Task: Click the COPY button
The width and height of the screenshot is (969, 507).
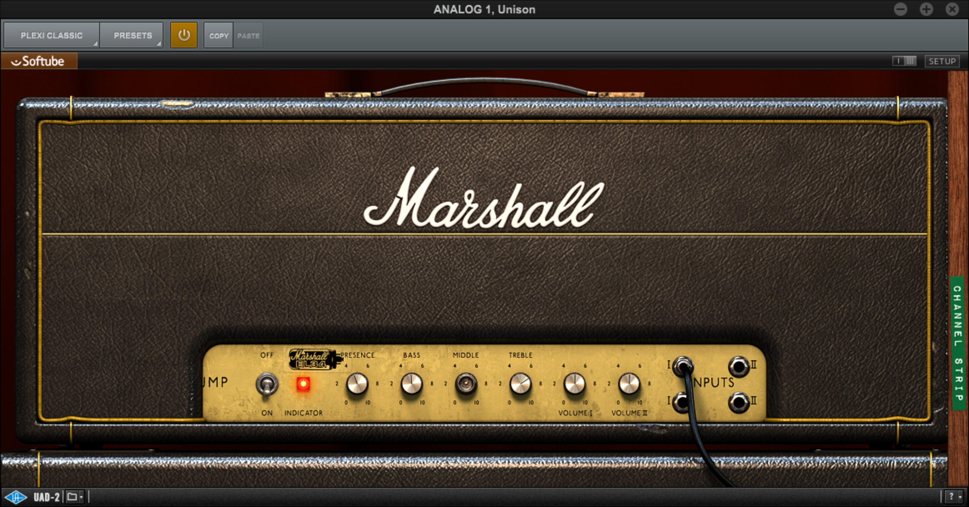Action: pos(218,35)
